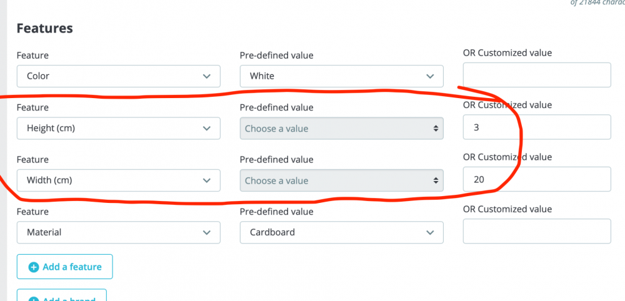Click the chevron on Cardboard dropdown
Screen dimensions: 625x301
tap(430, 232)
